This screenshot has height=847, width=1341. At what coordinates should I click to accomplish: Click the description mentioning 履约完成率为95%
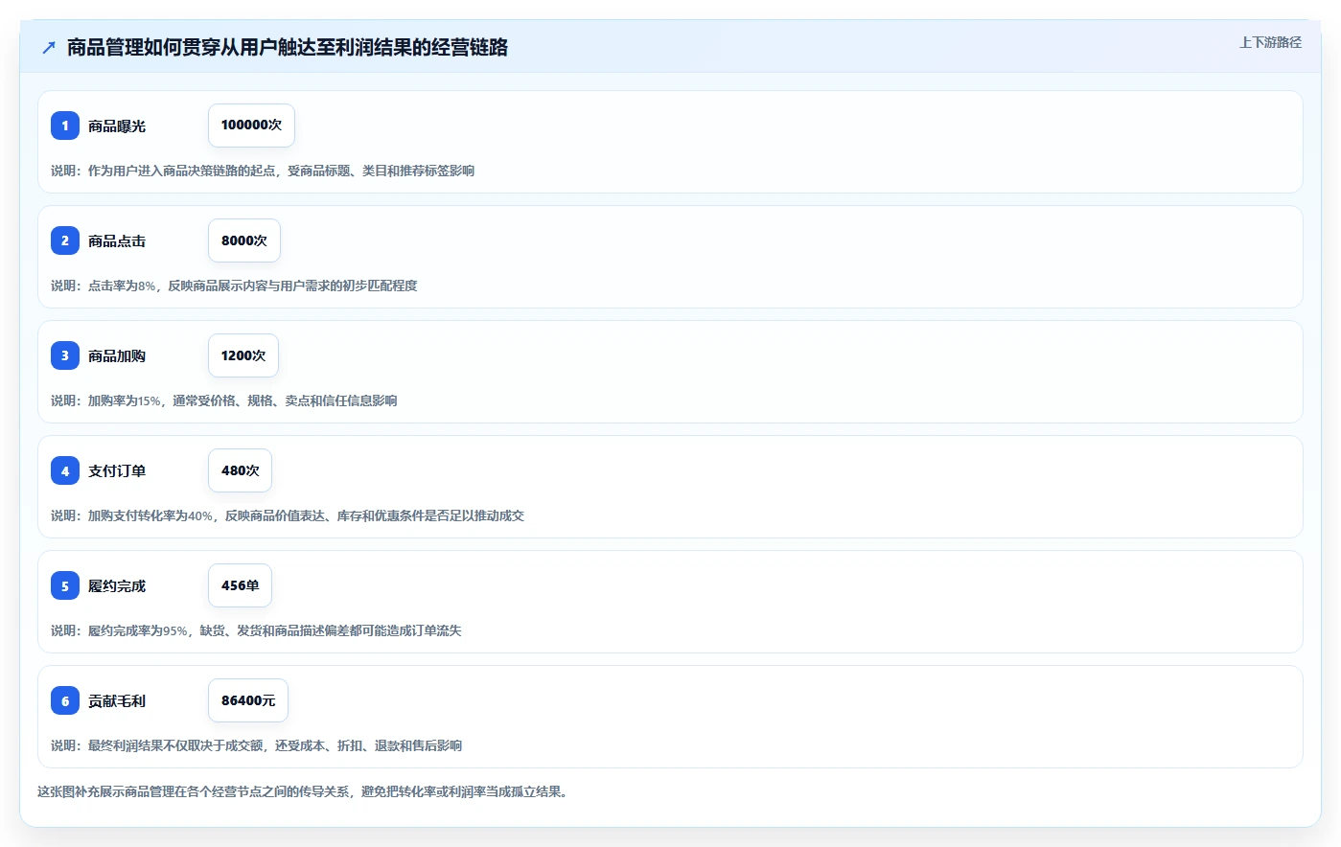[x=256, y=630]
